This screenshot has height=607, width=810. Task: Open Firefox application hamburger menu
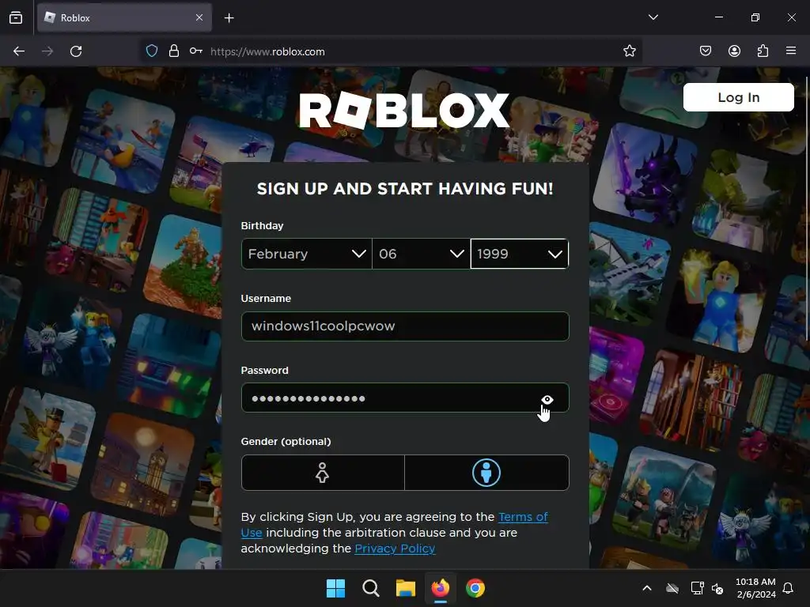tap(791, 51)
